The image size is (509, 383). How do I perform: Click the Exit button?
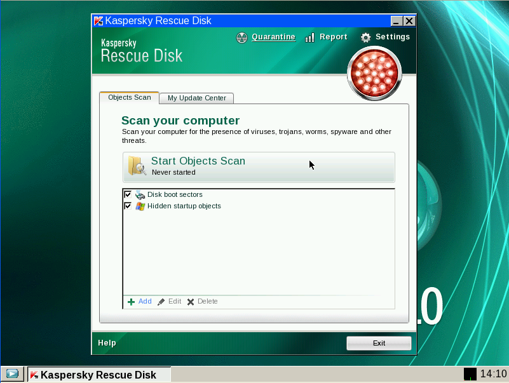pyautogui.click(x=379, y=343)
